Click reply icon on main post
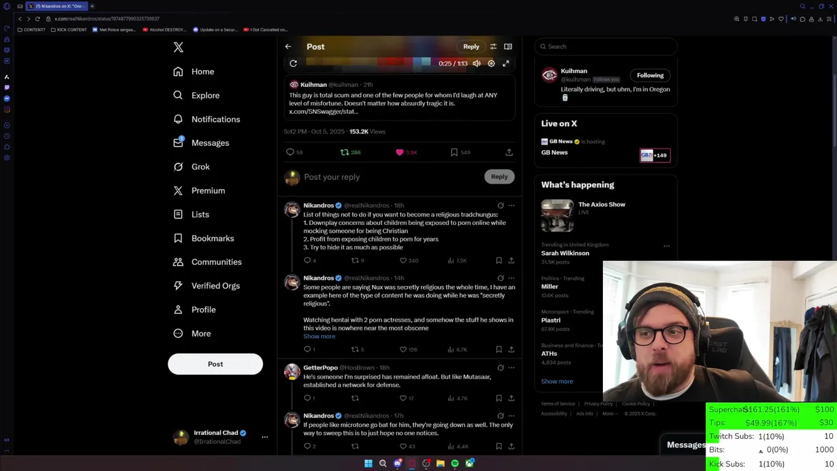 click(x=290, y=152)
